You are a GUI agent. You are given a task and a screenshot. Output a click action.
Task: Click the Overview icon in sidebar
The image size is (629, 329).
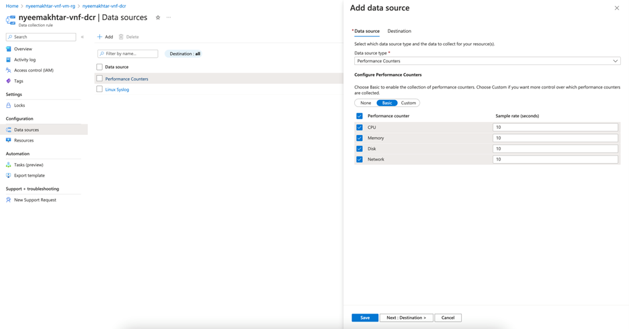(9, 49)
